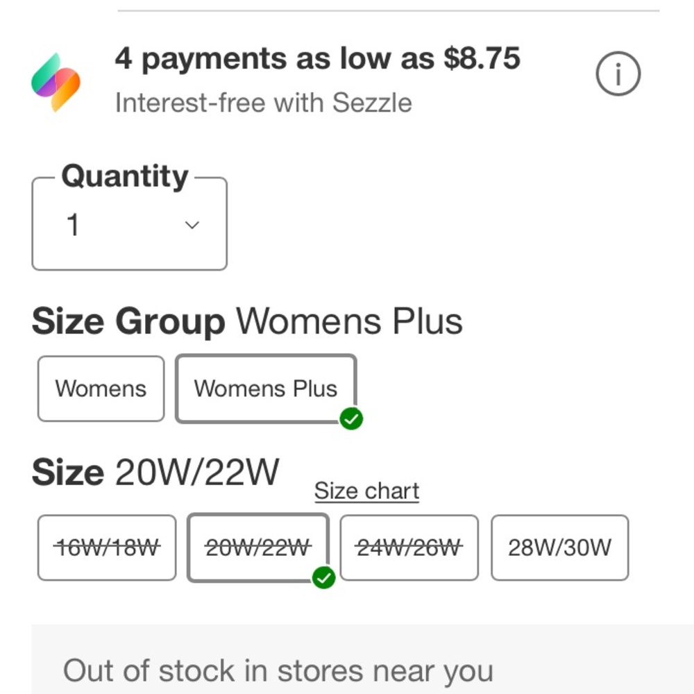Image resolution: width=694 pixels, height=694 pixels.
Task: Click the Size Group heading
Action: click(x=128, y=321)
